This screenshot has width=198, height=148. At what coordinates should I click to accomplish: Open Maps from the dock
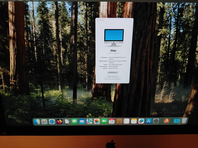89,121
